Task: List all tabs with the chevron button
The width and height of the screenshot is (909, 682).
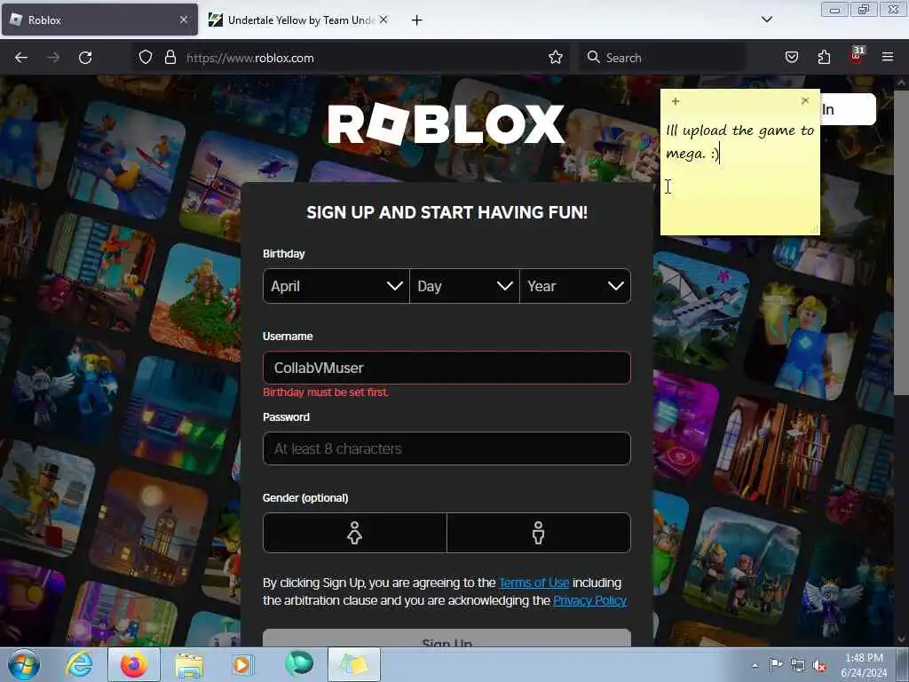Action: (x=767, y=20)
